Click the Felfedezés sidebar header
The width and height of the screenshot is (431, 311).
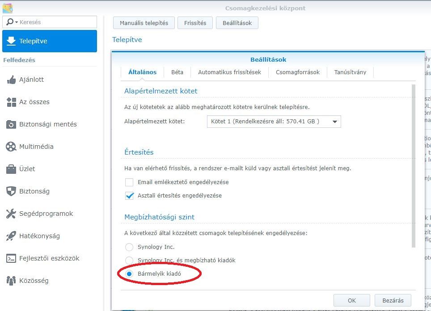pos(19,60)
